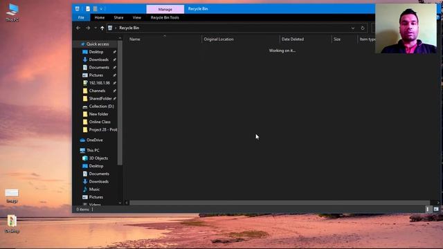Refresh the Recycle Bin view
This screenshot has width=443, height=249.
[x=363, y=28]
